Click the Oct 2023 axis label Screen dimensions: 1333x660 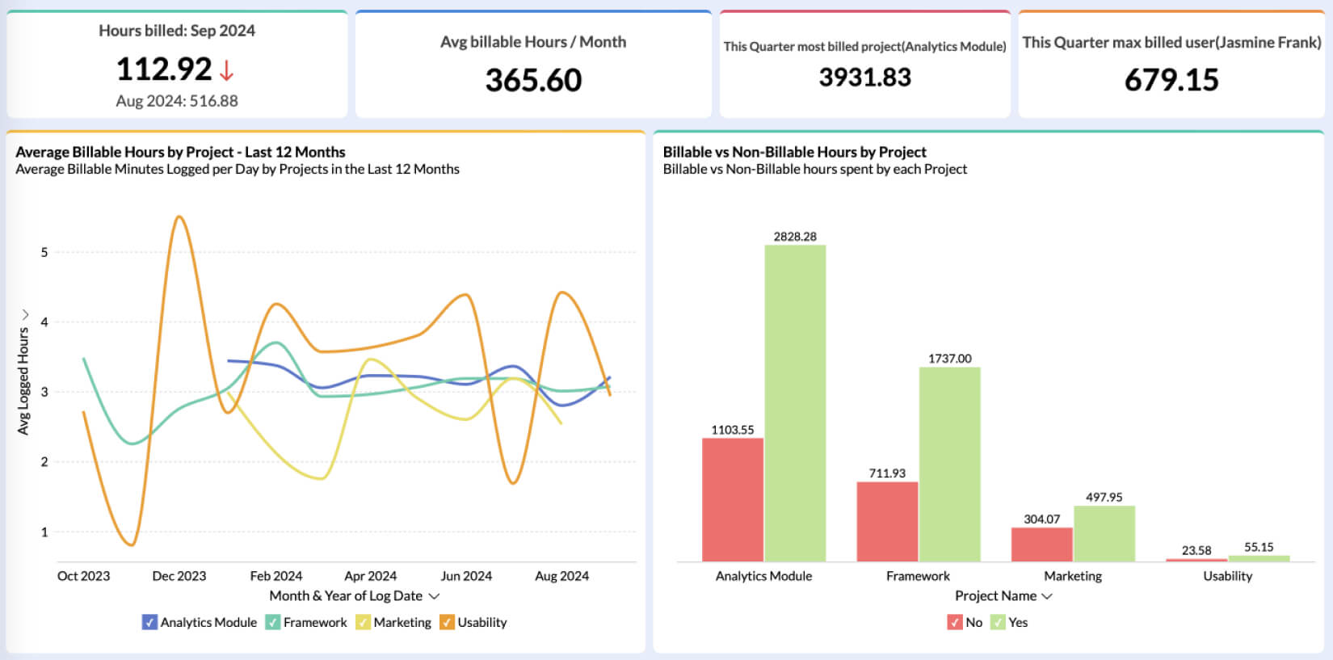[83, 576]
